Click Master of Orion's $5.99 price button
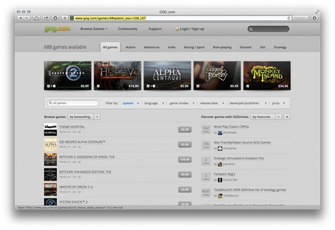Screen dimensions: 335x230 (185, 190)
